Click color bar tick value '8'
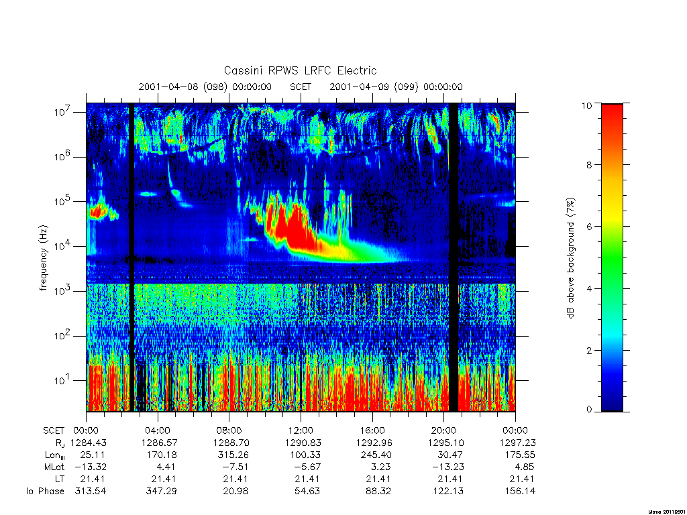 (589, 165)
